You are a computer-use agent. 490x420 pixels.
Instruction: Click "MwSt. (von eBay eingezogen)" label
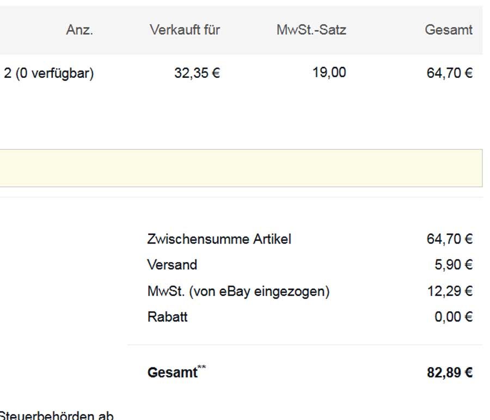click(238, 291)
